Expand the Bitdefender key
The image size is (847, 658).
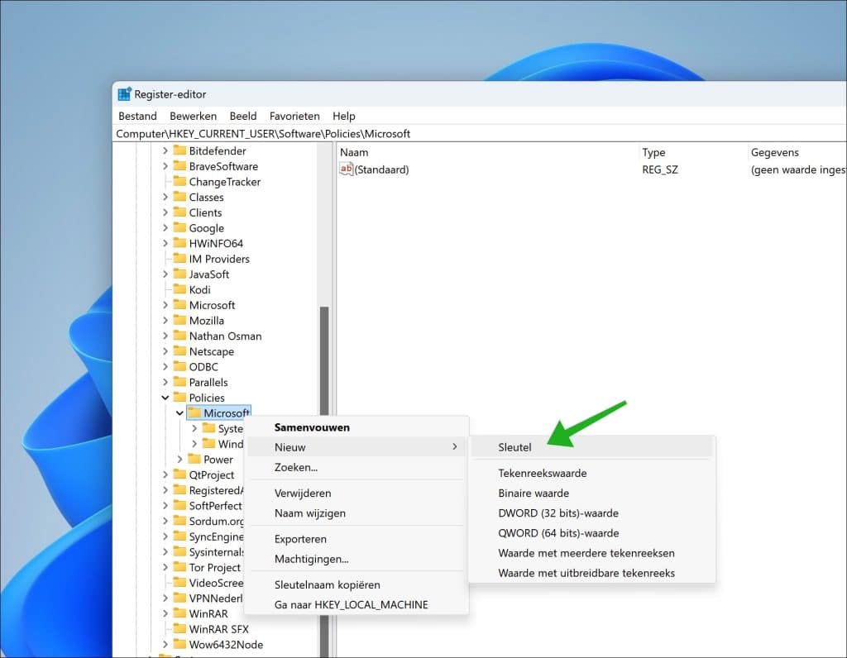click(165, 150)
